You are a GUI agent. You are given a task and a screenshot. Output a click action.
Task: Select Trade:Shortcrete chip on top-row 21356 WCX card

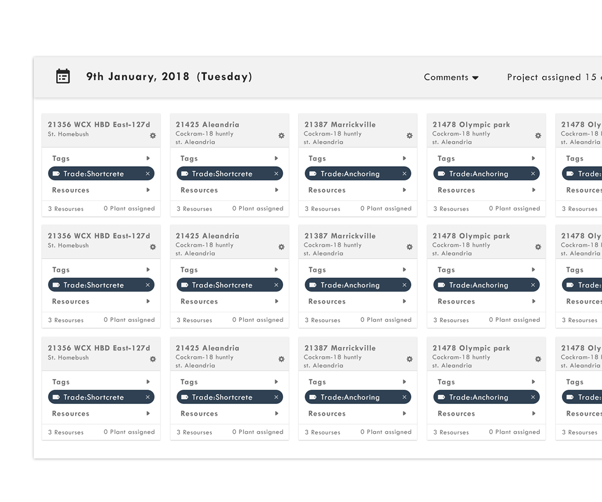[x=101, y=174]
